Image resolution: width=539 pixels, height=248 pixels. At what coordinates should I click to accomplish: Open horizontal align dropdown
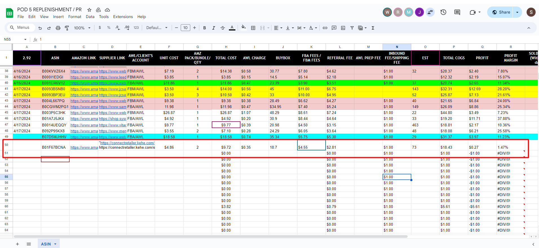pos(278,28)
